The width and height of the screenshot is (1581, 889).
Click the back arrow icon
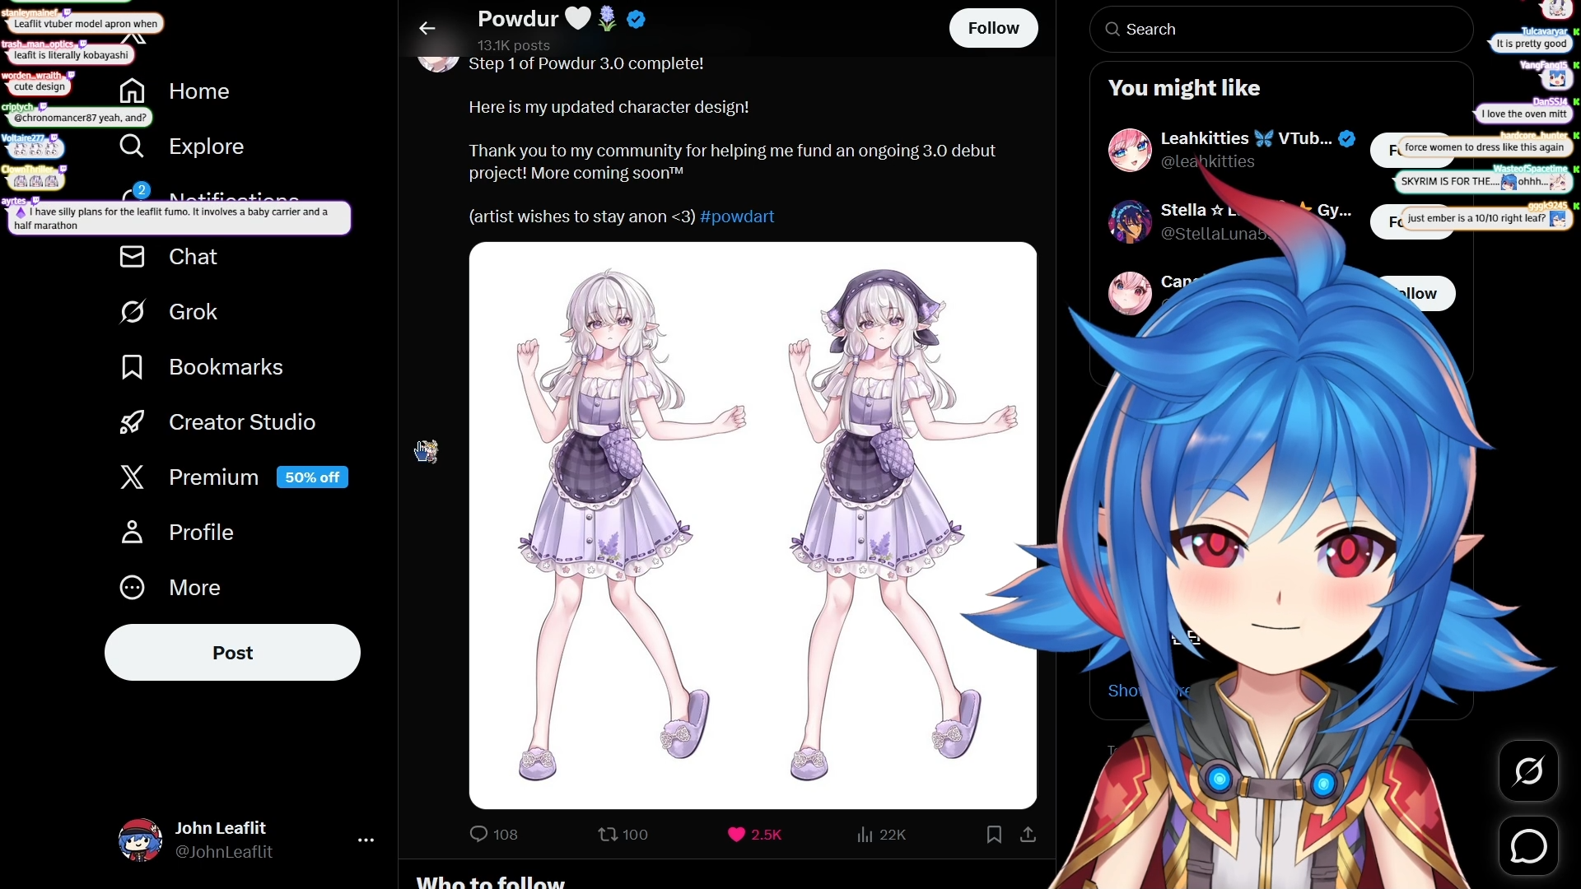427,29
